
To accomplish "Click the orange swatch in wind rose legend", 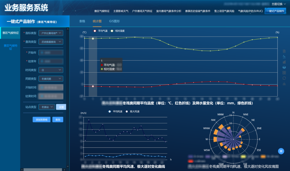I will coord(263,156).
